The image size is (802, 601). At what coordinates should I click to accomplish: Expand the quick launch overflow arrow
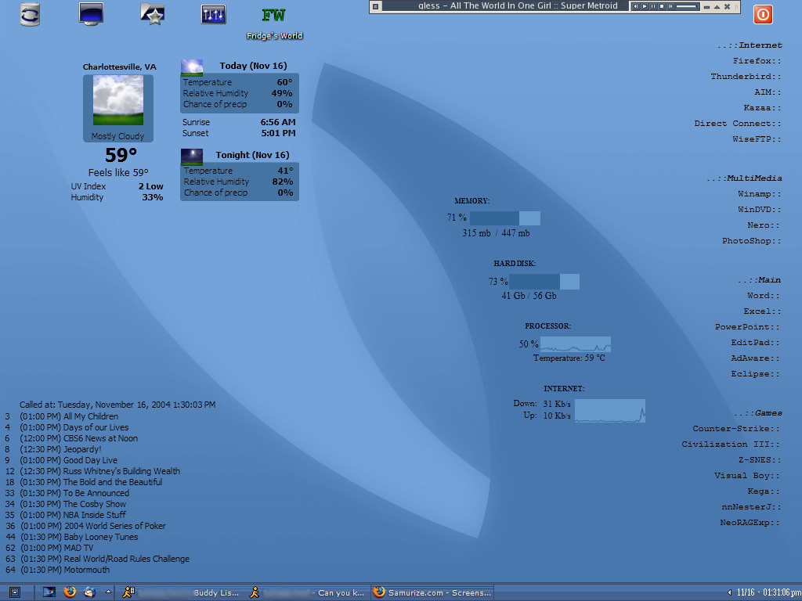(x=108, y=592)
